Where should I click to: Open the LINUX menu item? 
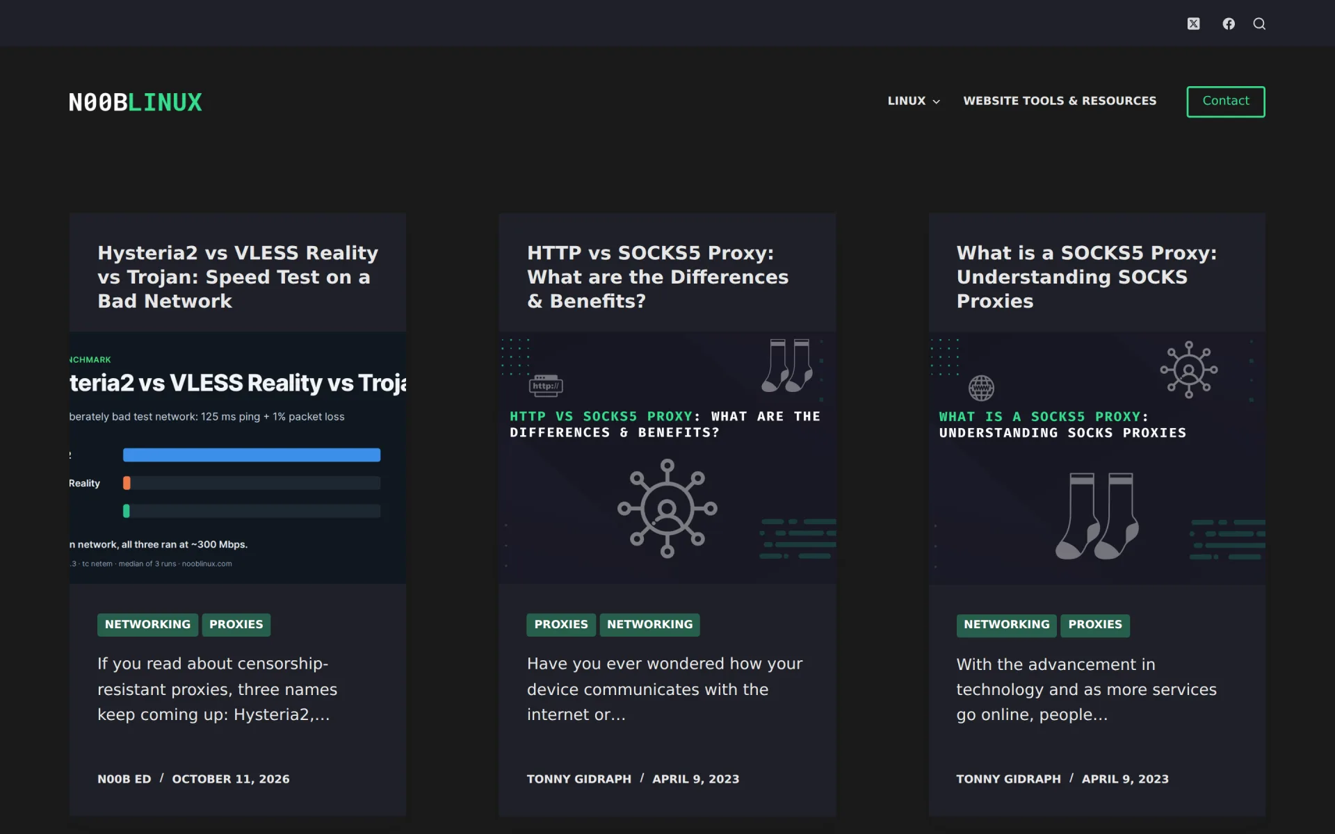coord(907,101)
